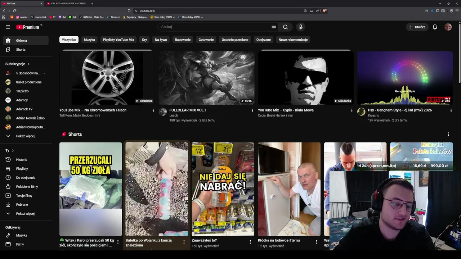Open the YouTube hamburger guide menu
Viewport: 461px width, 259px height.
click(x=8, y=27)
